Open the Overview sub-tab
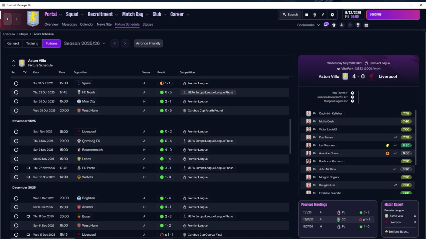The image size is (426, 239). click(52, 25)
